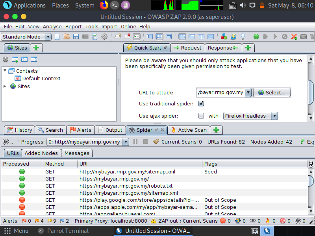Stop the spider scan square button
The image size is (315, 236).
tap(146, 142)
